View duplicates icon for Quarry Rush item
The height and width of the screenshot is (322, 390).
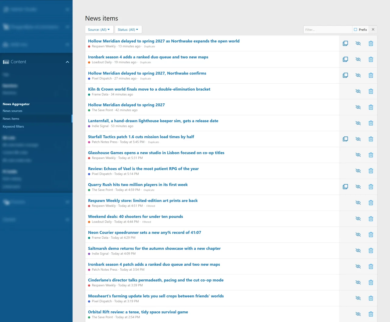[345, 187]
